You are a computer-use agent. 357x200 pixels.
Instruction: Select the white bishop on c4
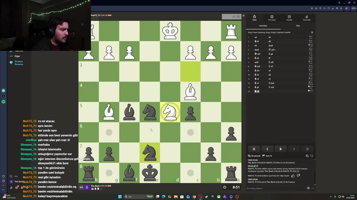[190, 92]
